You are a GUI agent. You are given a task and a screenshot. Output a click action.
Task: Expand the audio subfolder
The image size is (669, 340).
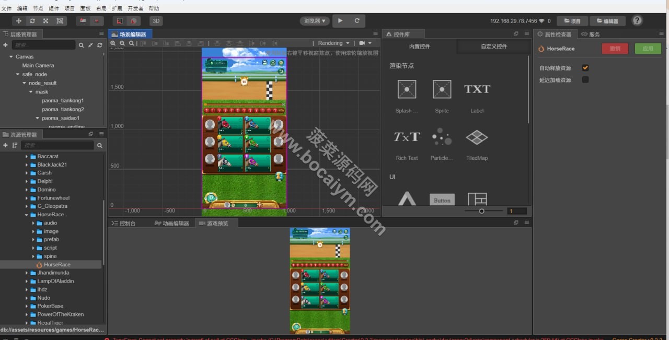click(x=33, y=223)
